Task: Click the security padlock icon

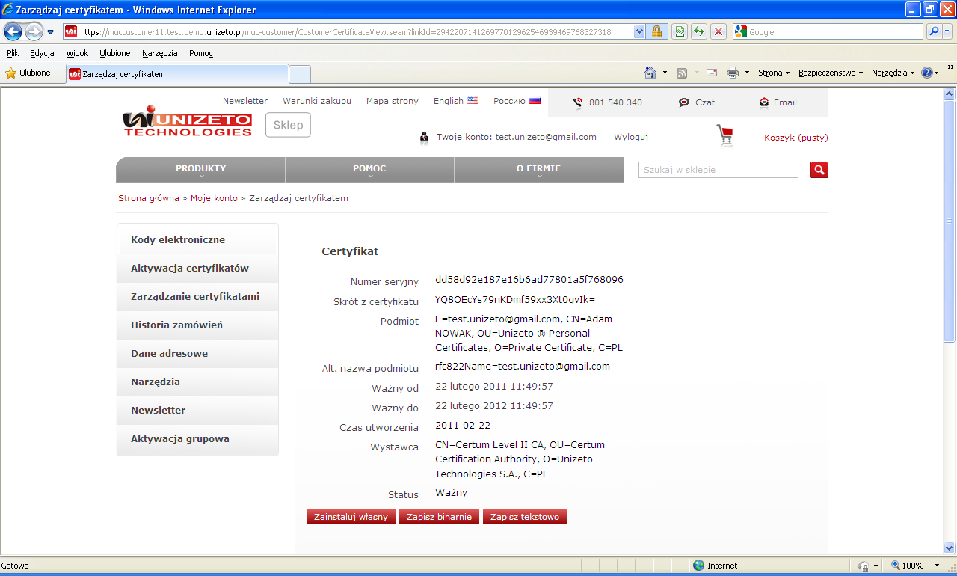Action: [656, 32]
